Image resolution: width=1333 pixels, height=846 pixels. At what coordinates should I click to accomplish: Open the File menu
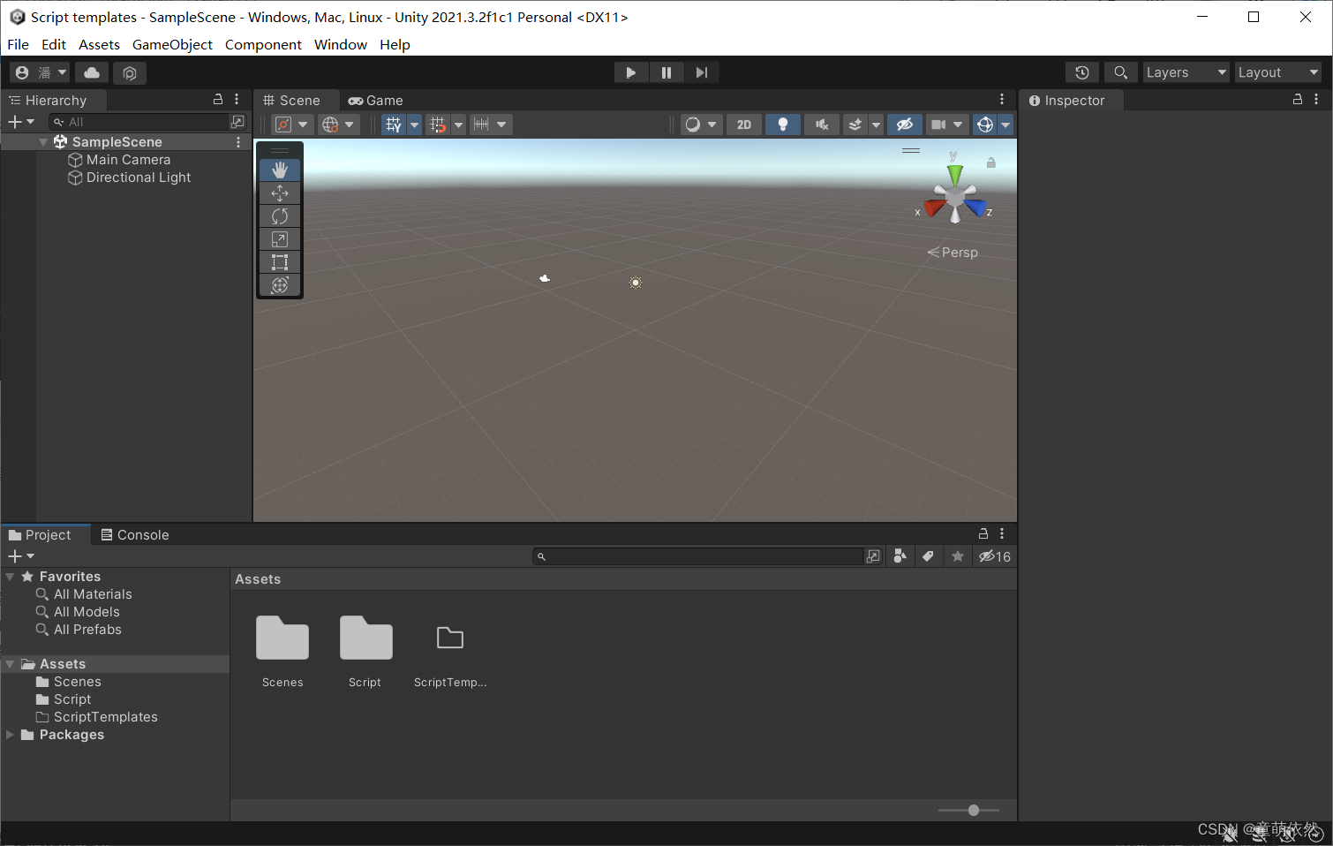(x=18, y=44)
